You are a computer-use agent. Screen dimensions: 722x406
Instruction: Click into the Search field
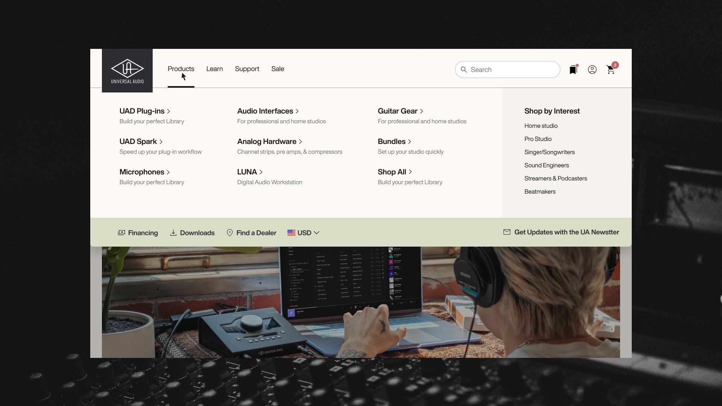(x=511, y=70)
